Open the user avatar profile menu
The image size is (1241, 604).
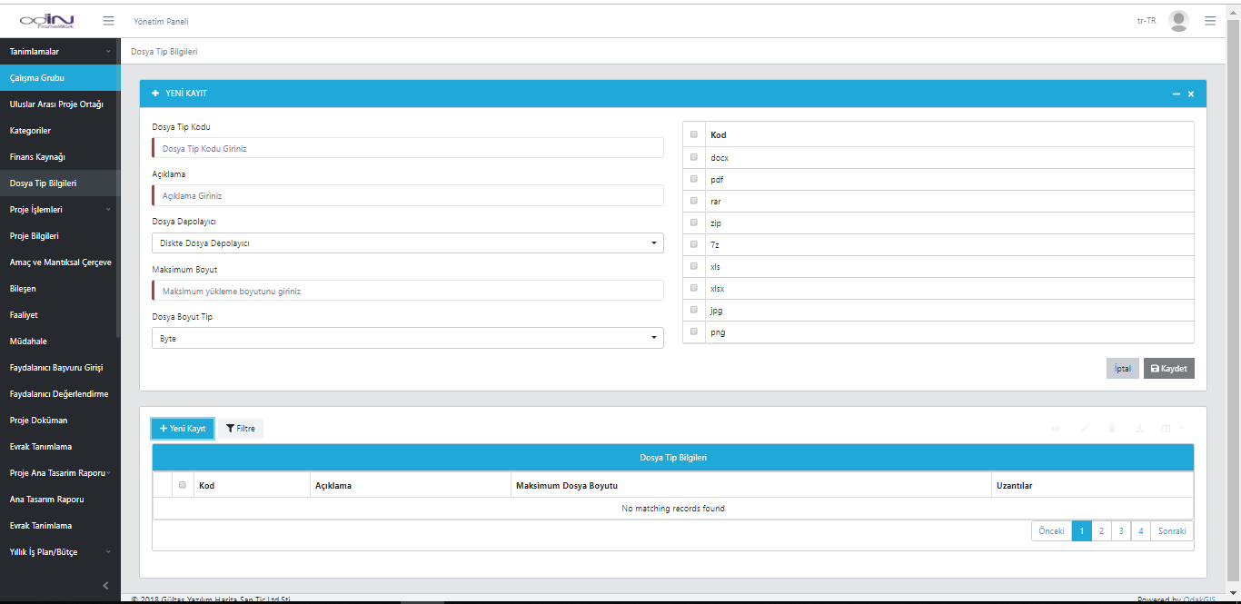tap(1178, 21)
